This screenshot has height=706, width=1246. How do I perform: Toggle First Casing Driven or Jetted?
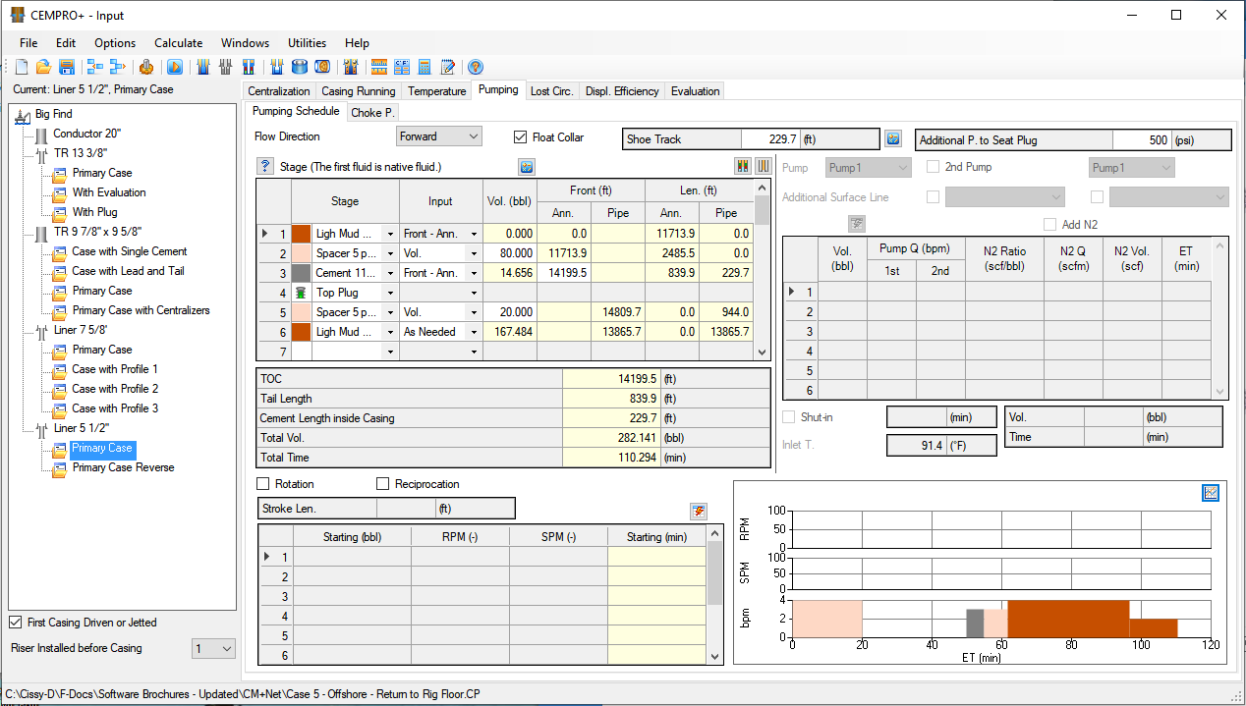coord(16,623)
